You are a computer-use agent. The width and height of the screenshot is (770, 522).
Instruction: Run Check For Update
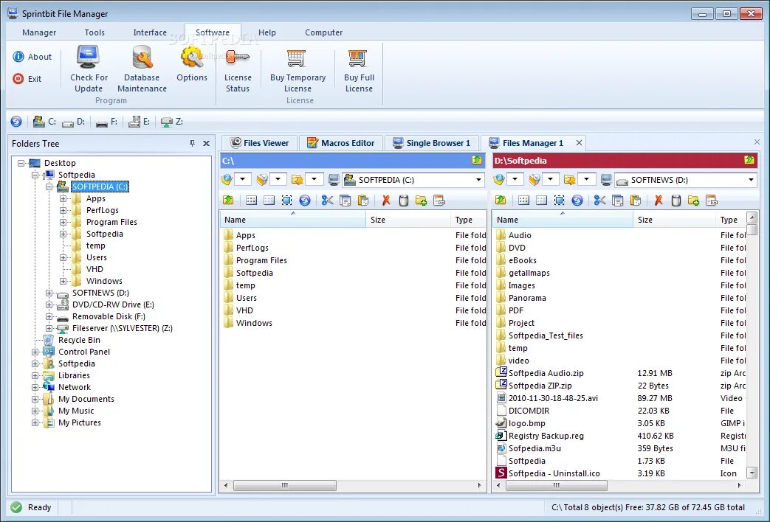pyautogui.click(x=89, y=69)
